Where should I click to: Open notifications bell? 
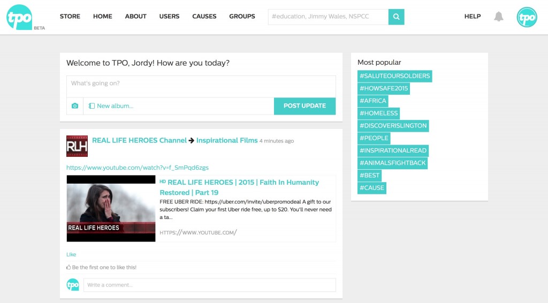click(x=498, y=17)
